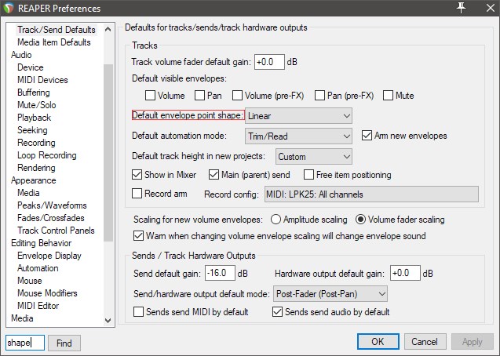
Task: Open Mouse preferences
Action: pos(29,281)
